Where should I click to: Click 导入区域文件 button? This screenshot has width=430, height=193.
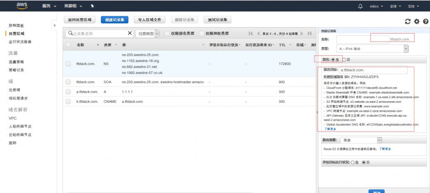coord(149,20)
